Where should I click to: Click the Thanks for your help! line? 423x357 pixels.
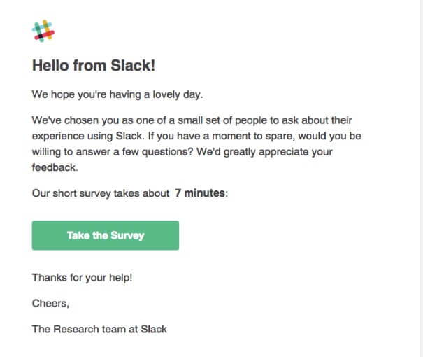[82, 278]
